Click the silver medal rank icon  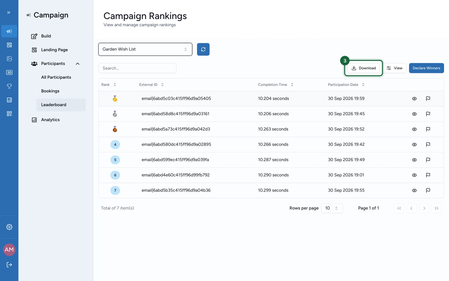[115, 114]
